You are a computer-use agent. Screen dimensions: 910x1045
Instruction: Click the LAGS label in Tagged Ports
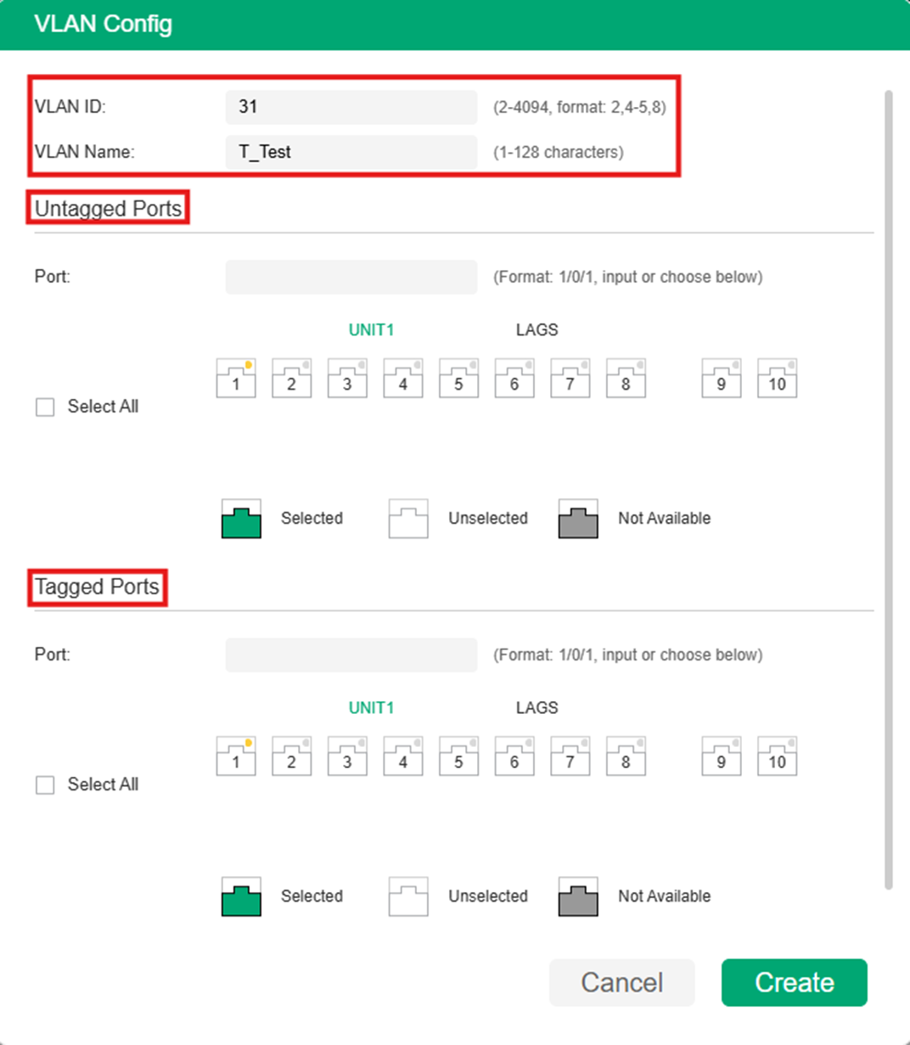pos(536,707)
